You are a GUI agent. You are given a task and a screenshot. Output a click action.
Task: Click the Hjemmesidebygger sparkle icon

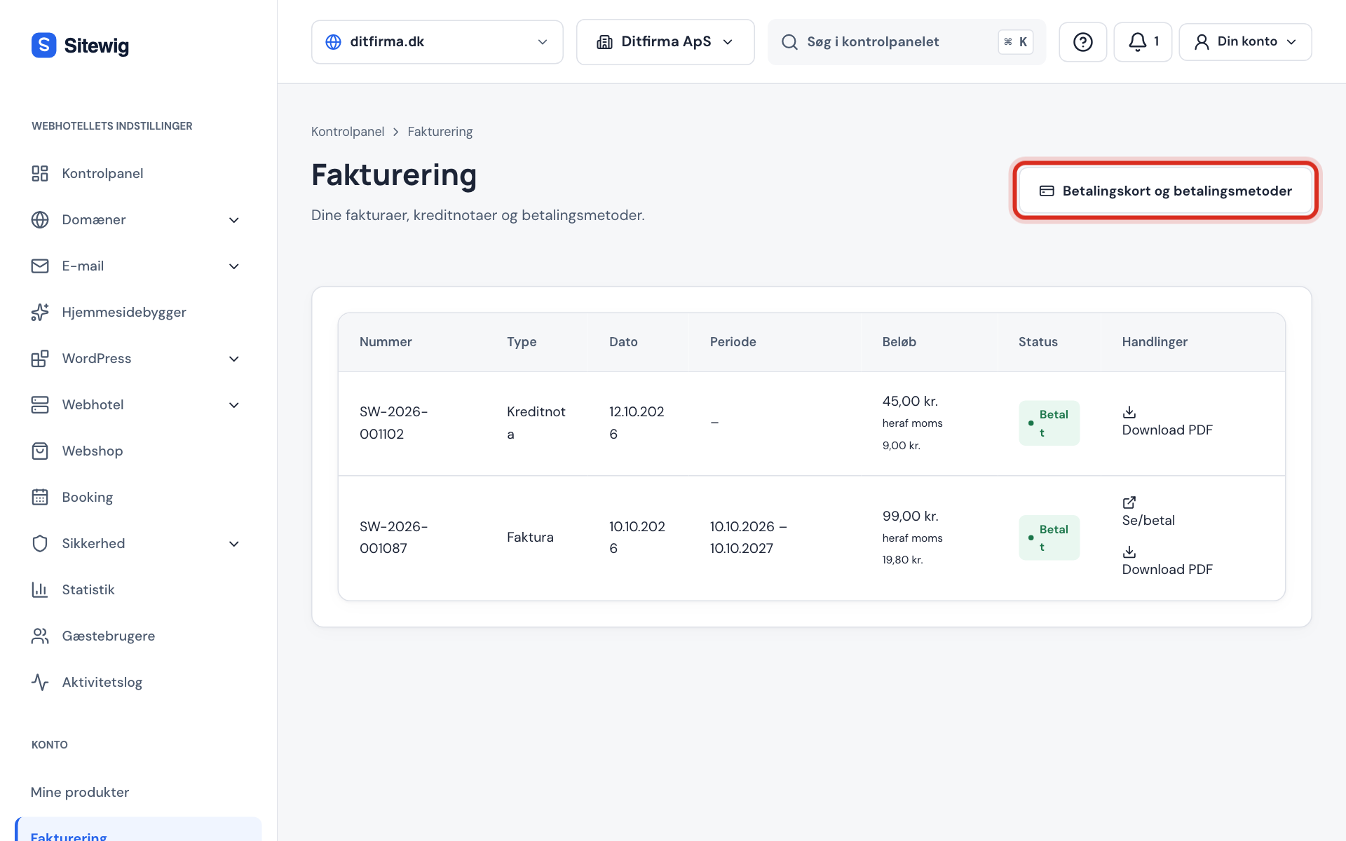click(x=40, y=313)
